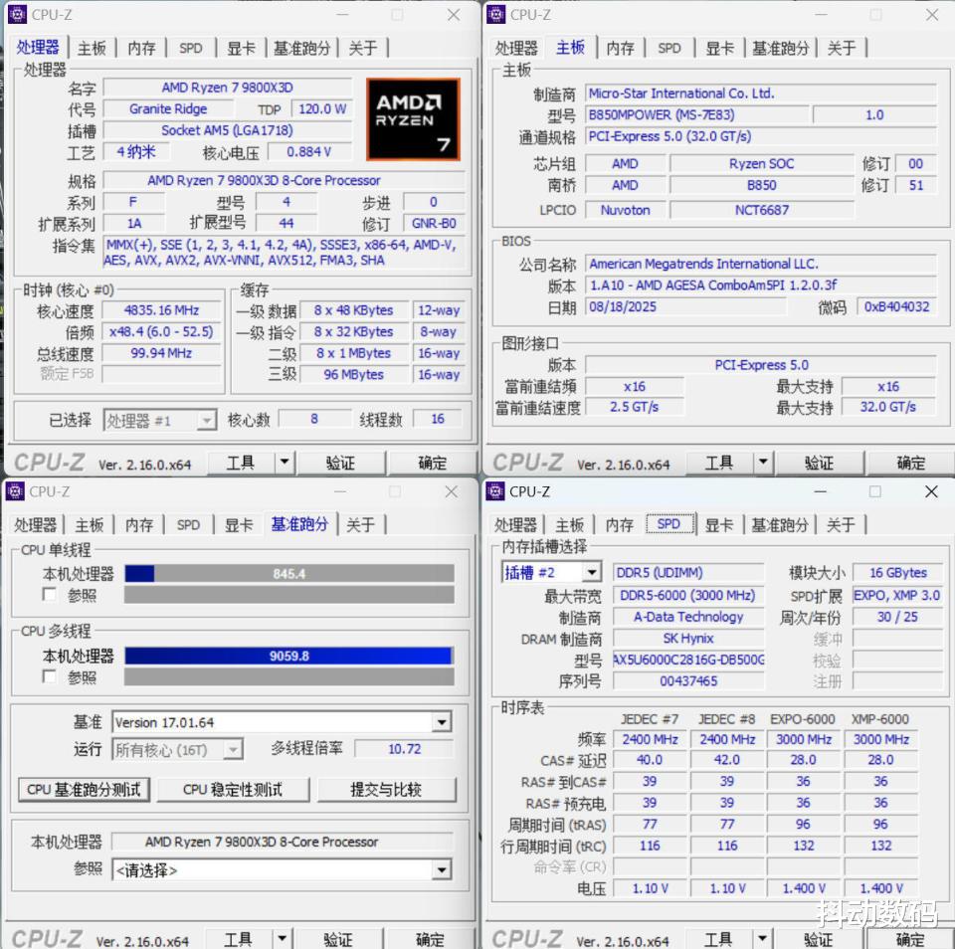
Task: Switch to 显卡 tab in motherboard window
Action: (x=719, y=48)
